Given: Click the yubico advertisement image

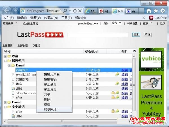Looking at the screenshot, I should point(151,59).
